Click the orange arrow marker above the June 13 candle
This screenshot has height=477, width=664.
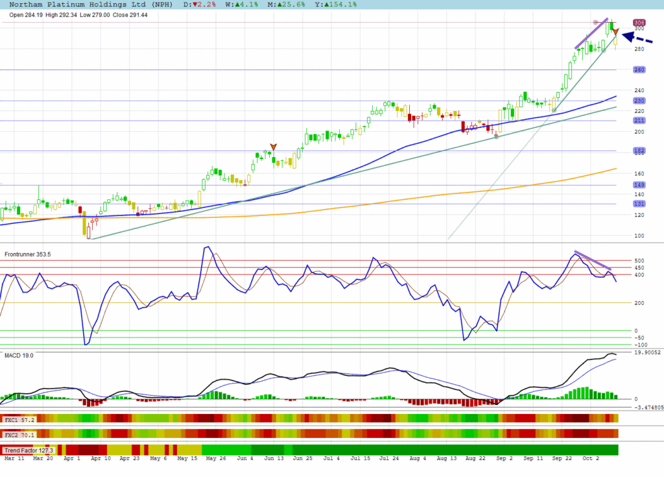[x=274, y=147]
